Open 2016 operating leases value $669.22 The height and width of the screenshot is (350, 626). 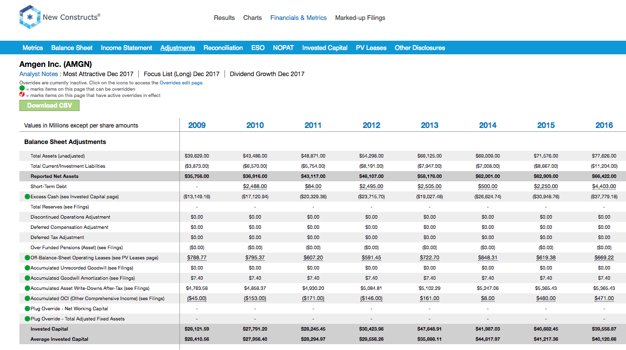[x=604, y=258]
